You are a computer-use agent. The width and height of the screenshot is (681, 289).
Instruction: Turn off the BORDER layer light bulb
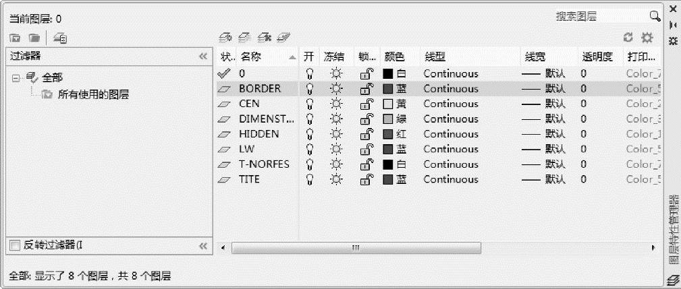[310, 89]
